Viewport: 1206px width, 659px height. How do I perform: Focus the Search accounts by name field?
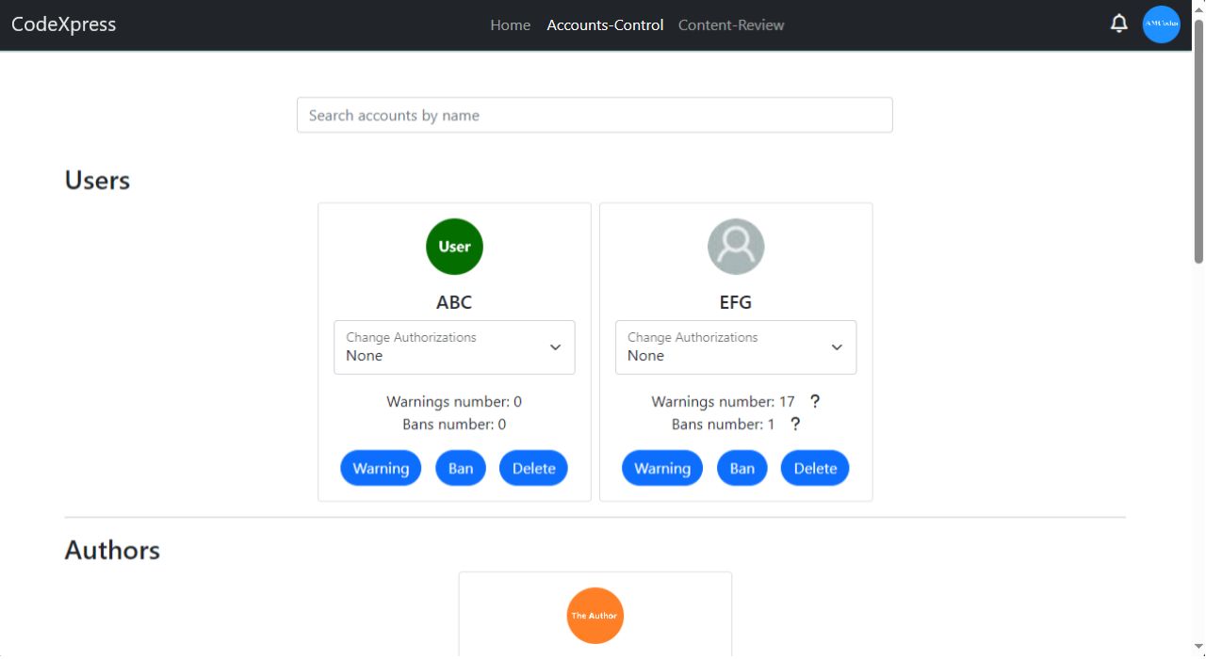click(x=595, y=115)
